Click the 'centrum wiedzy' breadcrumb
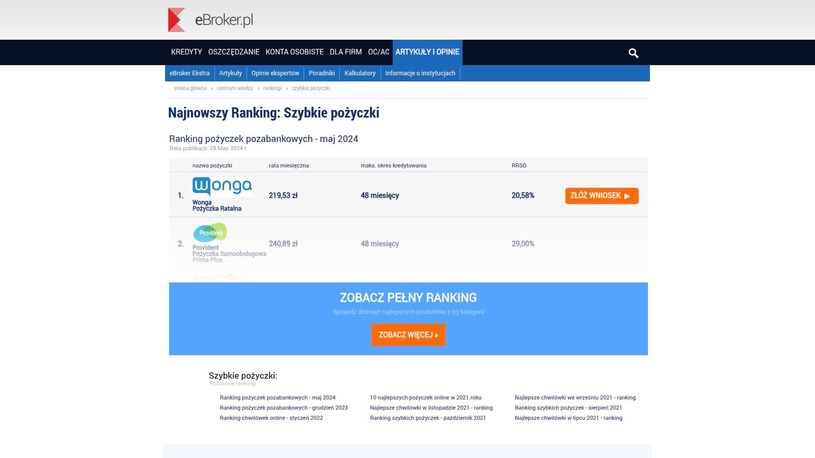 click(x=235, y=88)
